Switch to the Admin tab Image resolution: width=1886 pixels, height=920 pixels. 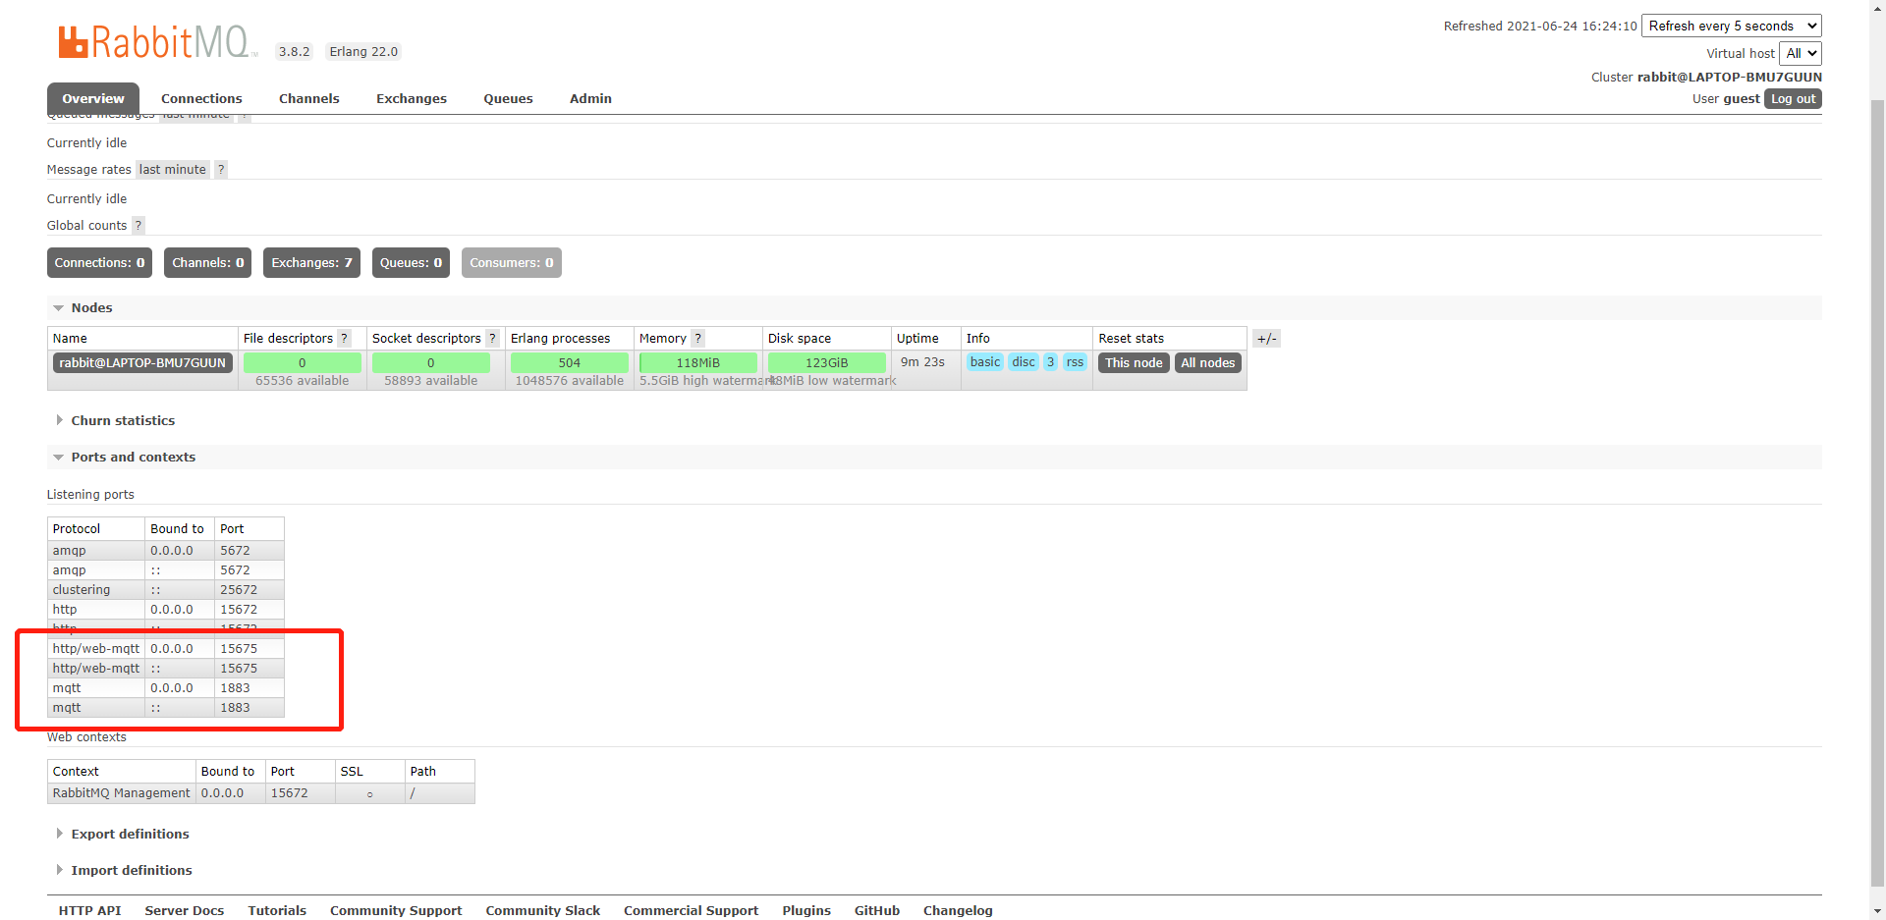[x=590, y=99]
